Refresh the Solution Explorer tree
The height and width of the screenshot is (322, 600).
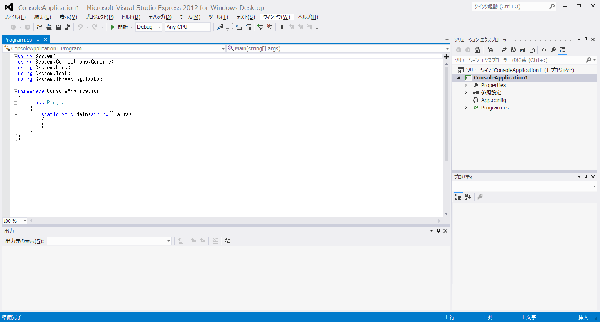pyautogui.click(x=513, y=50)
